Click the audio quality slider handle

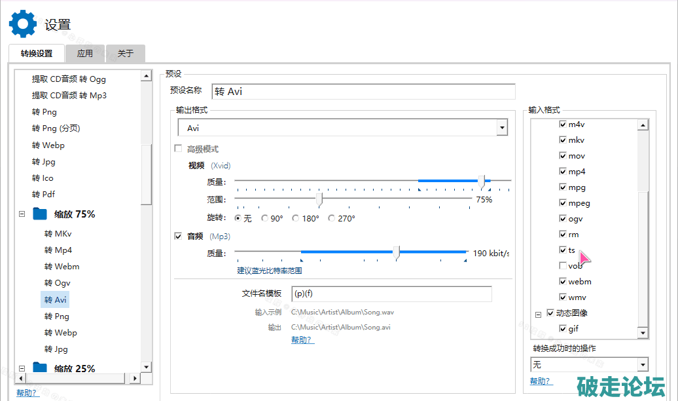(396, 252)
